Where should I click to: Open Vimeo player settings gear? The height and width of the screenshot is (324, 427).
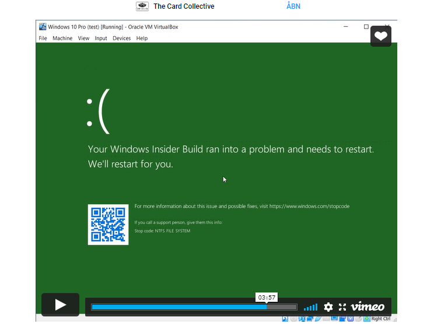click(328, 307)
